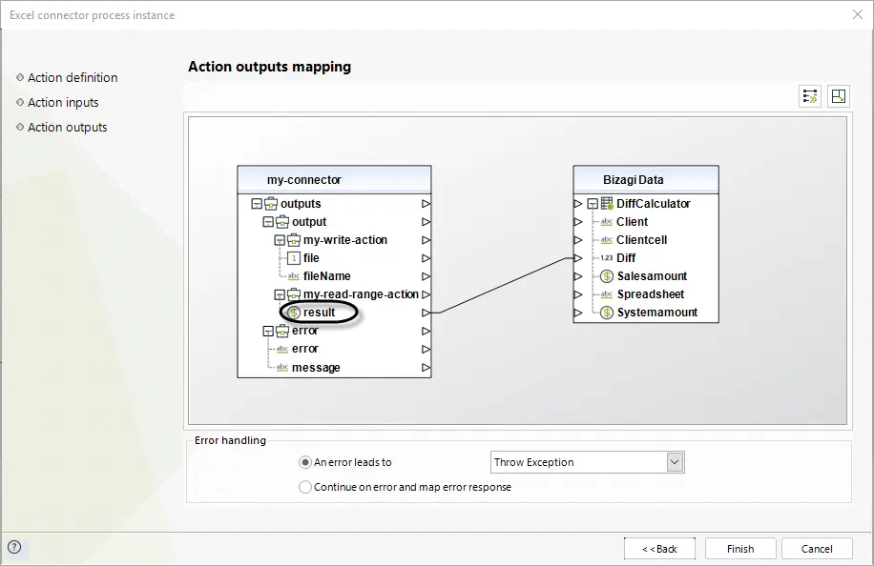Select the message item under error

(316, 368)
